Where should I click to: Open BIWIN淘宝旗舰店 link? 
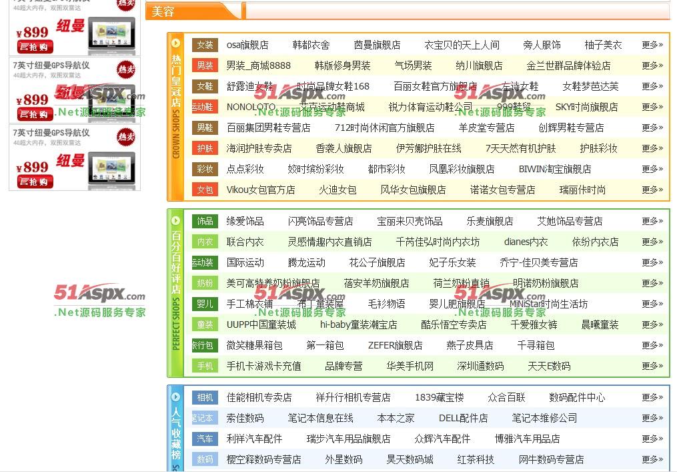pyautogui.click(x=555, y=169)
